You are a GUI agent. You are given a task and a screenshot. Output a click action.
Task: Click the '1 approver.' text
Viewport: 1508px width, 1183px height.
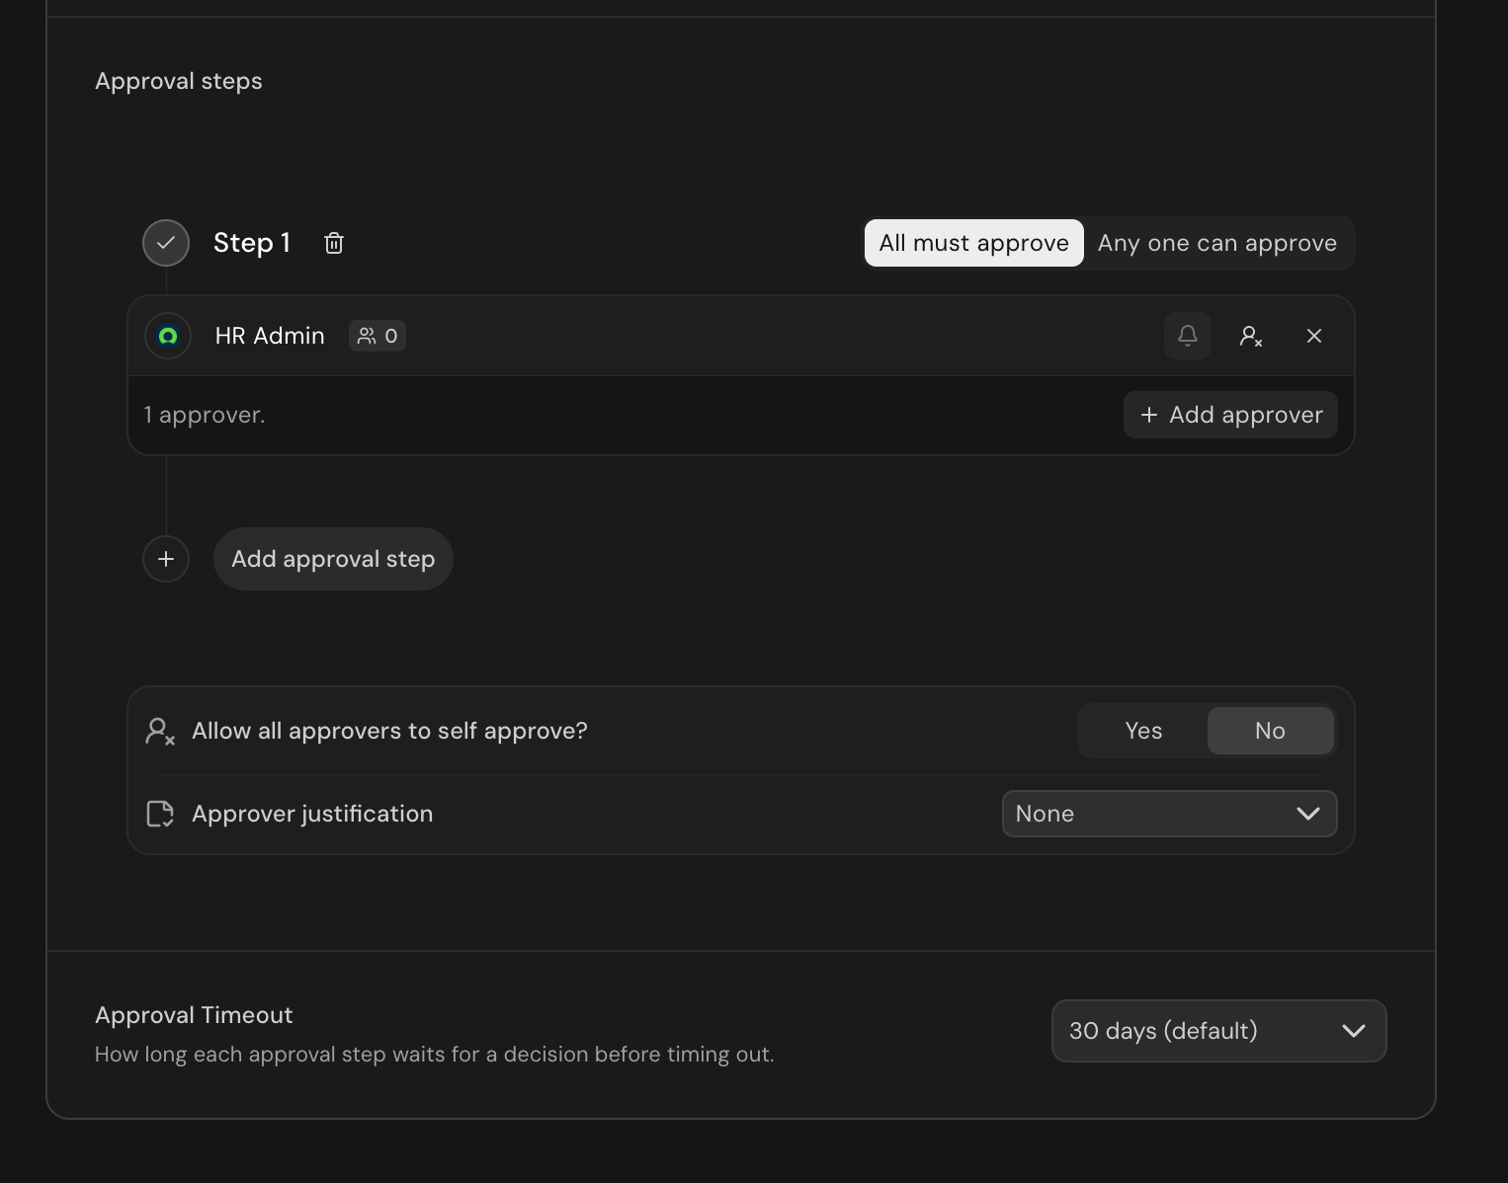(205, 415)
